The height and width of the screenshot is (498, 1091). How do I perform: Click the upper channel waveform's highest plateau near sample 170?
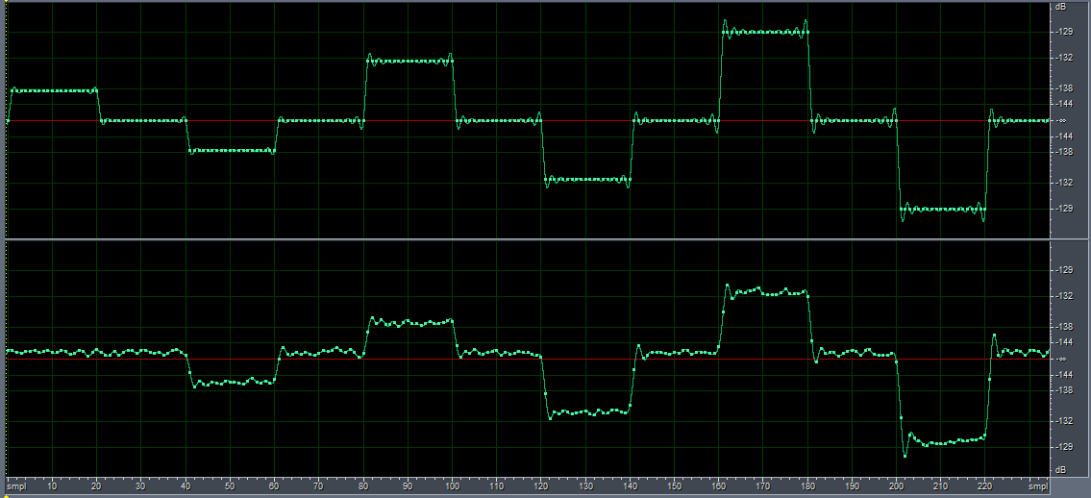click(764, 32)
